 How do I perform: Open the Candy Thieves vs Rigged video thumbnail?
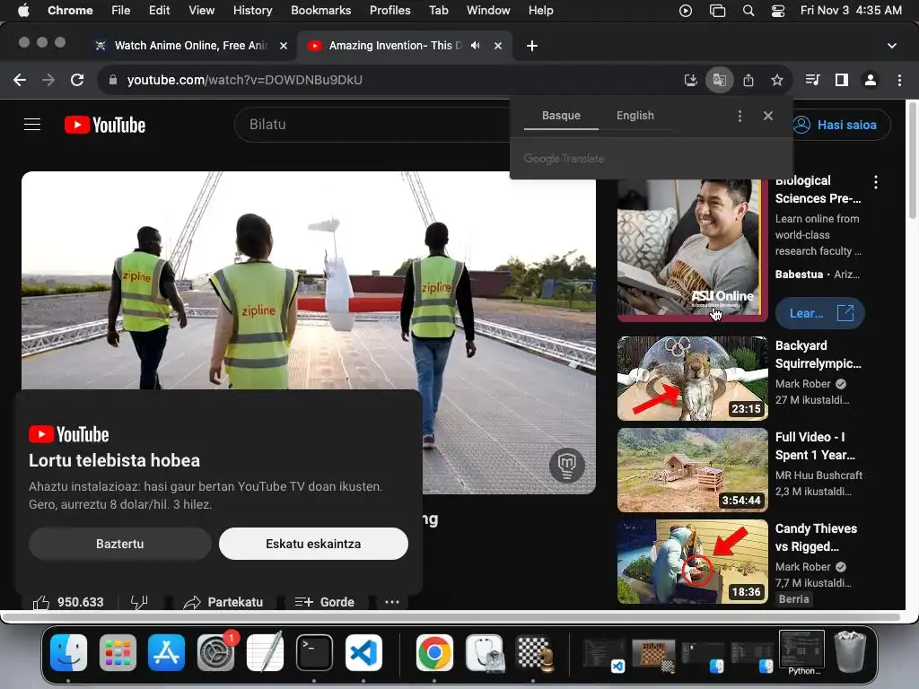click(x=692, y=562)
